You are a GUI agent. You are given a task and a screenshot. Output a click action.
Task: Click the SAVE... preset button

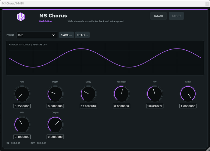click(66, 35)
